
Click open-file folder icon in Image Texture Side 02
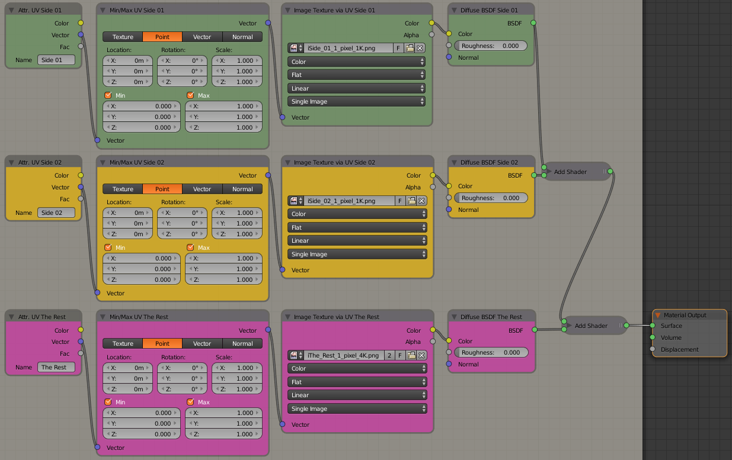[410, 201]
